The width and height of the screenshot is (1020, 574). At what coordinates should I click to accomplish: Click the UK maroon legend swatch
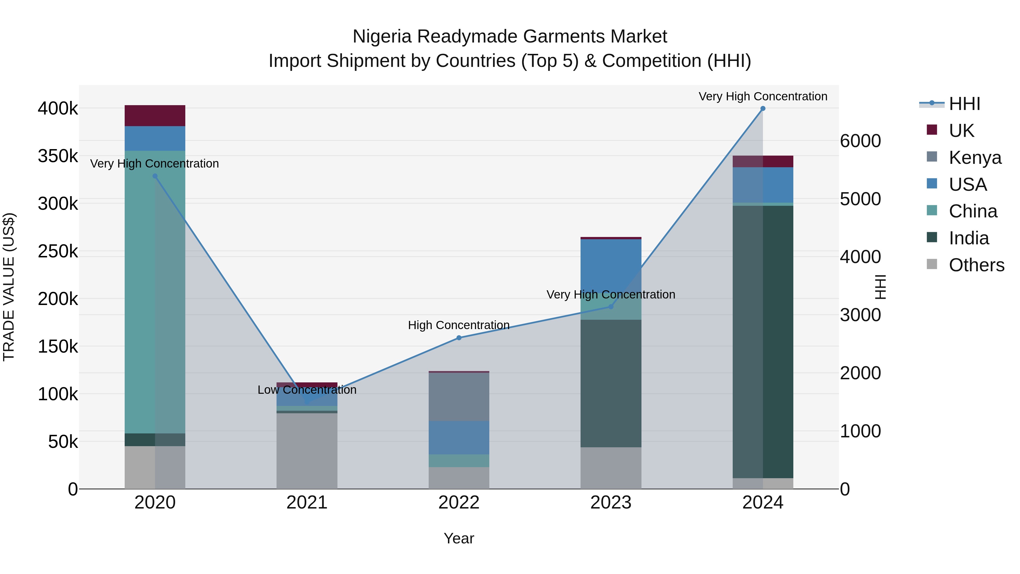932,130
